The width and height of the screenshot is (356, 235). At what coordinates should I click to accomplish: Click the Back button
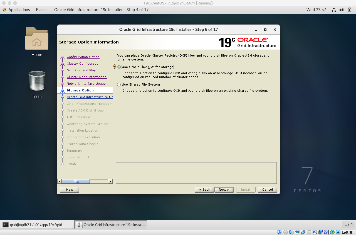point(204,190)
